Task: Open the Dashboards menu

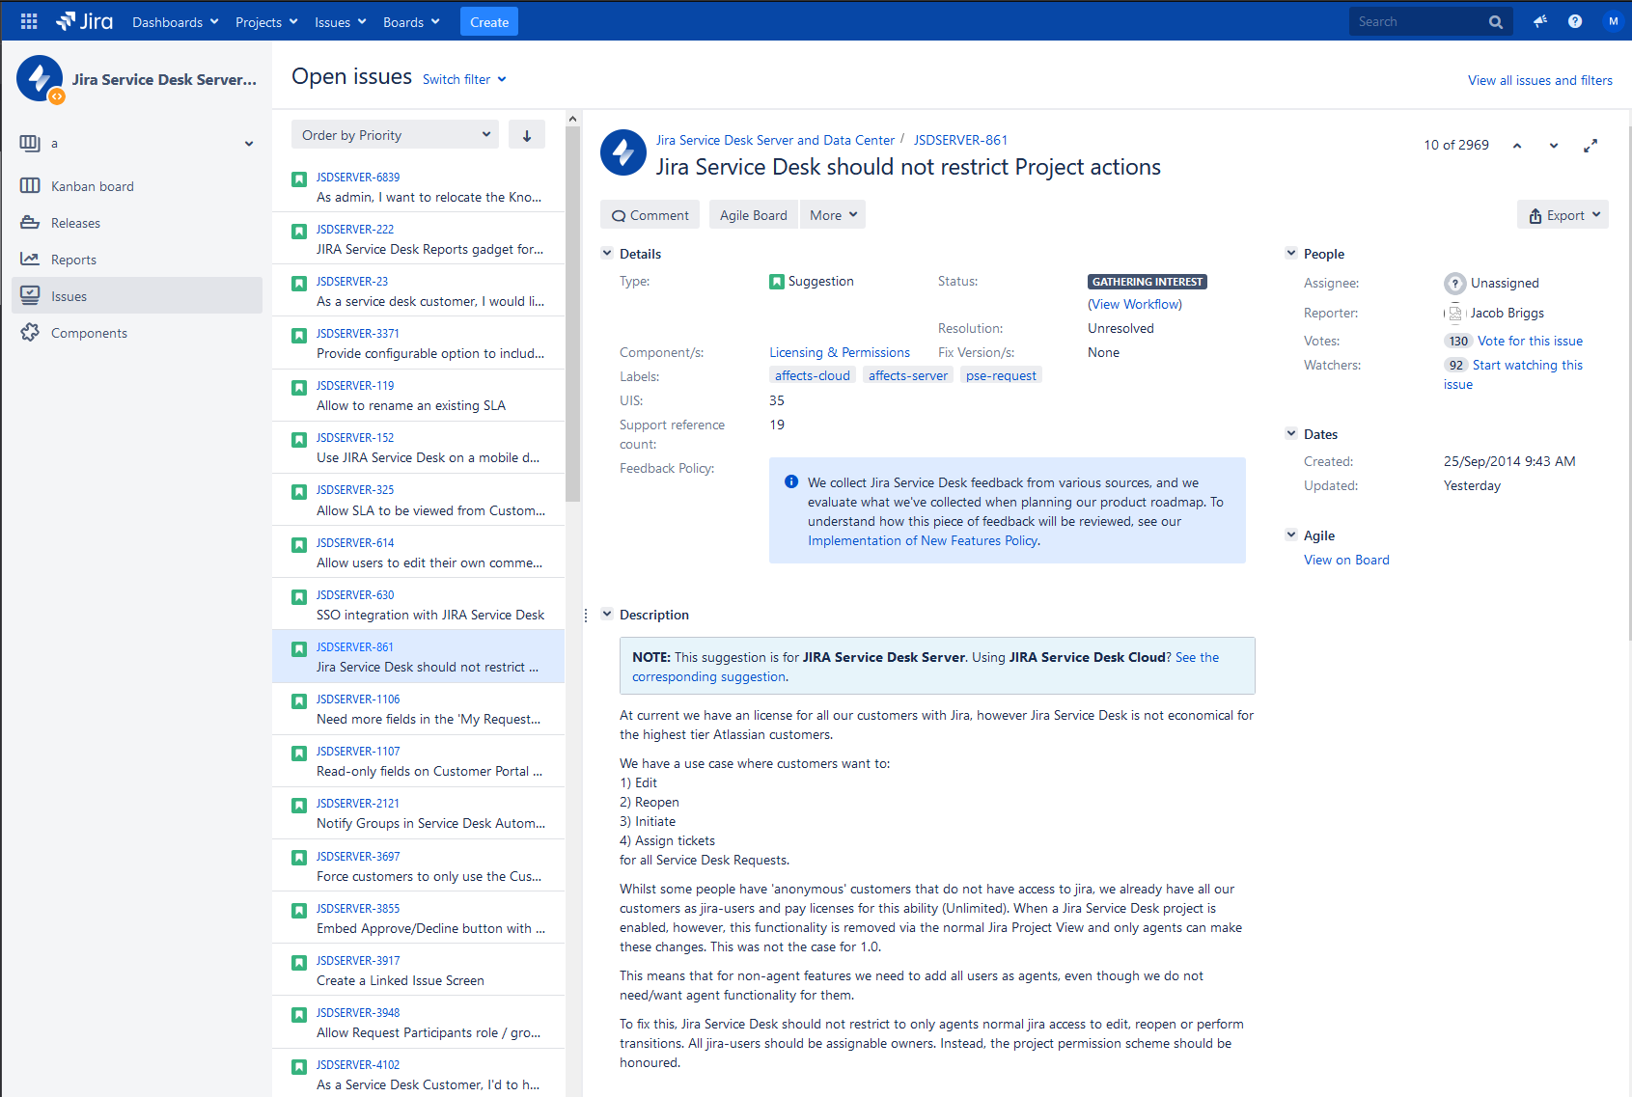Action: tap(176, 22)
